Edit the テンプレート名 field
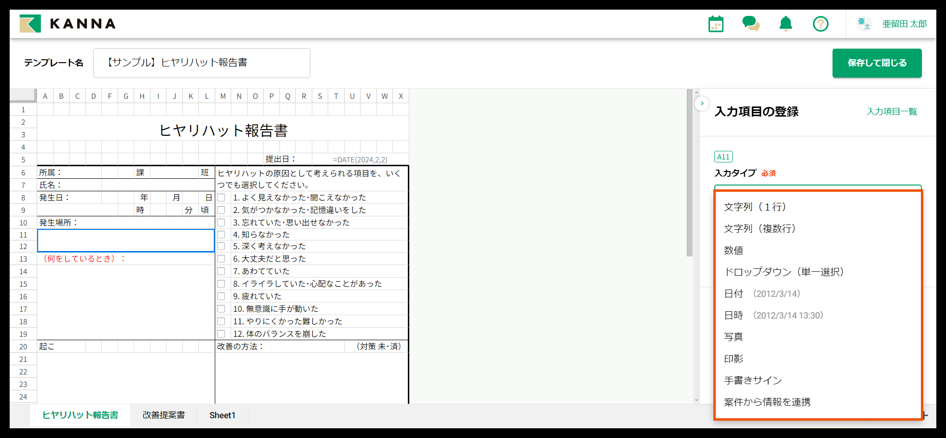The height and width of the screenshot is (438, 946). pyautogui.click(x=202, y=63)
